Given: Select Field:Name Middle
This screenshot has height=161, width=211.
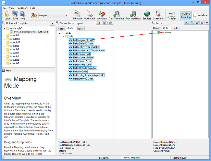Looking at the screenshot, I should (81, 57).
